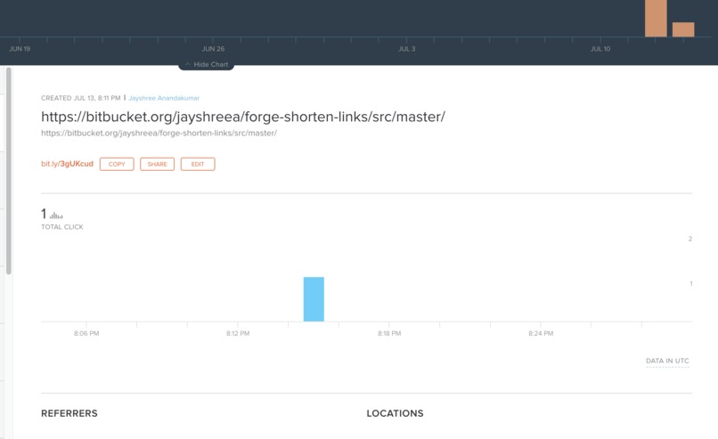Click the shorter orange bar in top chart

tap(683, 29)
